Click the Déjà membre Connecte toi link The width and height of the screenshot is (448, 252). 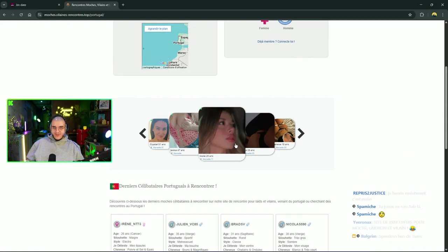tap(276, 41)
